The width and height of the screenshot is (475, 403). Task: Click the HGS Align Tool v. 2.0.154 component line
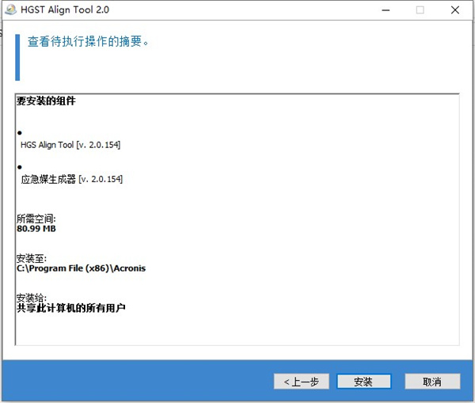coord(70,145)
